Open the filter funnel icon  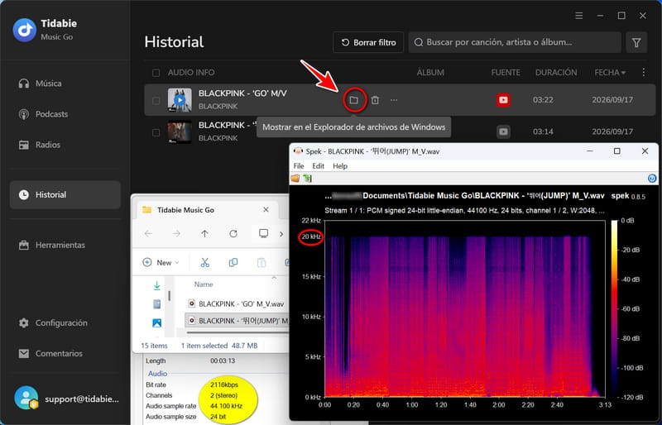click(x=636, y=42)
